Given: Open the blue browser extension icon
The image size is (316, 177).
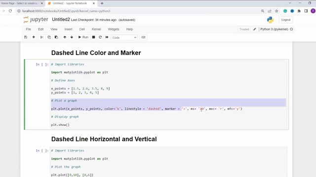Looking at the screenshot, I should (x=292, y=11).
